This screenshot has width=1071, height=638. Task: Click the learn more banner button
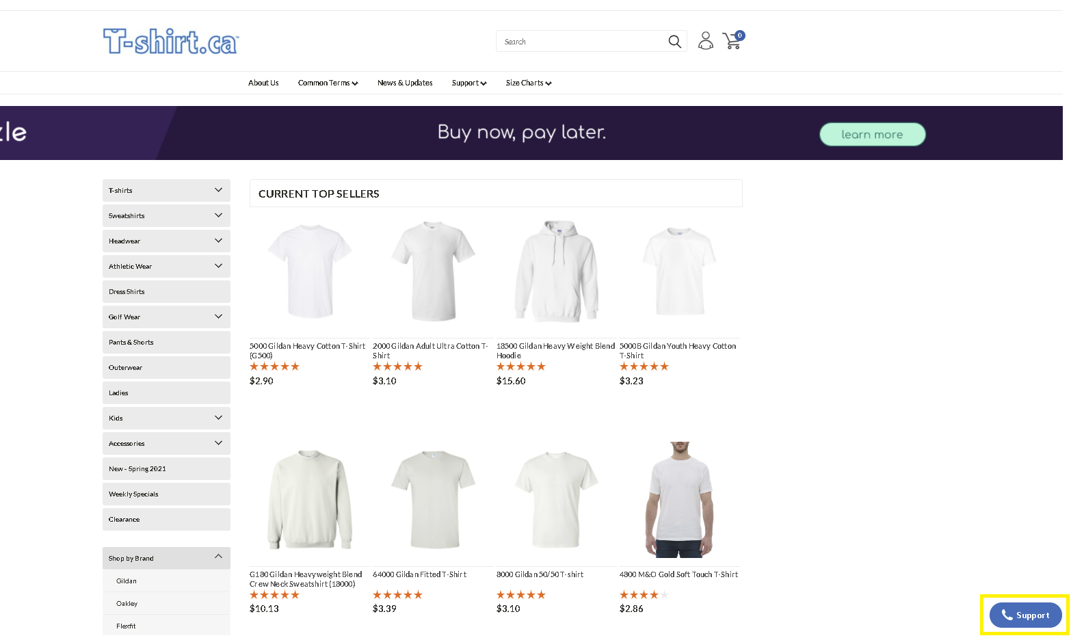[872, 134]
